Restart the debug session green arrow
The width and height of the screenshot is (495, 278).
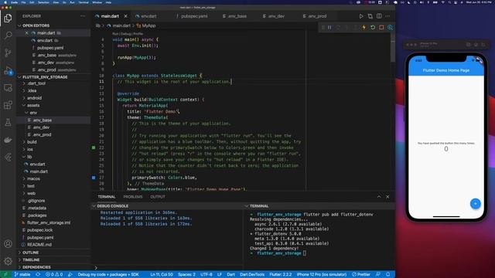pyautogui.click(x=373, y=28)
